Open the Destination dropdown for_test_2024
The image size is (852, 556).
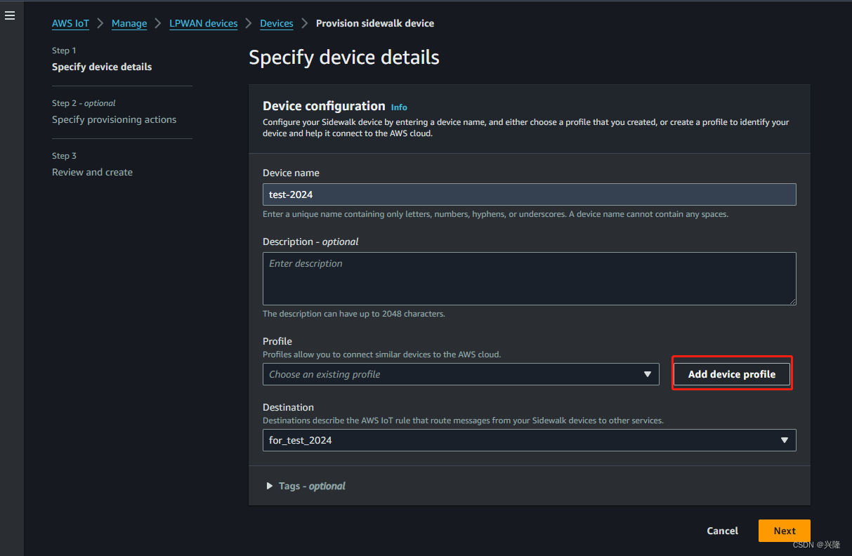click(529, 440)
